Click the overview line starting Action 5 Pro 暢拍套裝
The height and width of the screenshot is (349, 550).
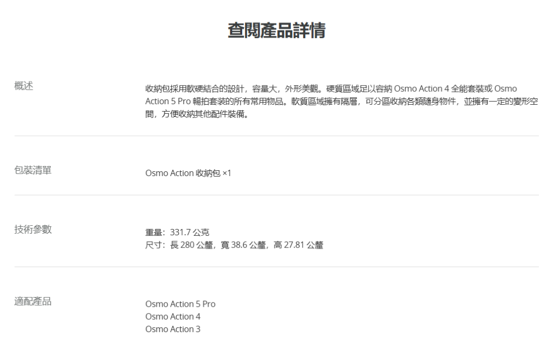[x=342, y=101]
